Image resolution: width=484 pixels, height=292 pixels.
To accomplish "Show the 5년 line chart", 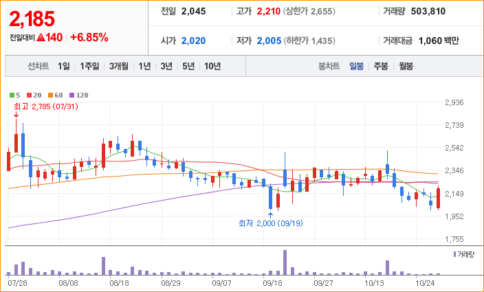I will 188,66.
